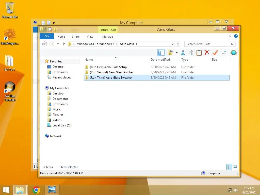Image resolution: width=260 pixels, height=195 pixels.
Task: Click the Help question mark icon
Action: (x=236, y=36)
